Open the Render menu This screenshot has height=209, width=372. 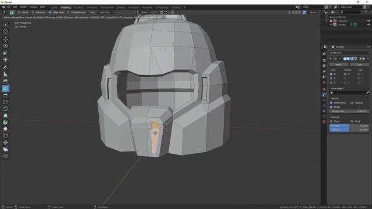23,7
